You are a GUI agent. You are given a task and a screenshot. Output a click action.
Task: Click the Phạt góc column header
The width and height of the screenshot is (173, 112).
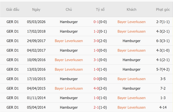pyautogui.click(x=163, y=10)
